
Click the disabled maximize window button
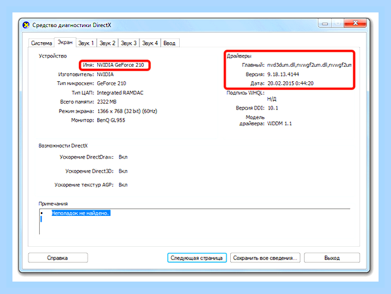tap(337, 23)
